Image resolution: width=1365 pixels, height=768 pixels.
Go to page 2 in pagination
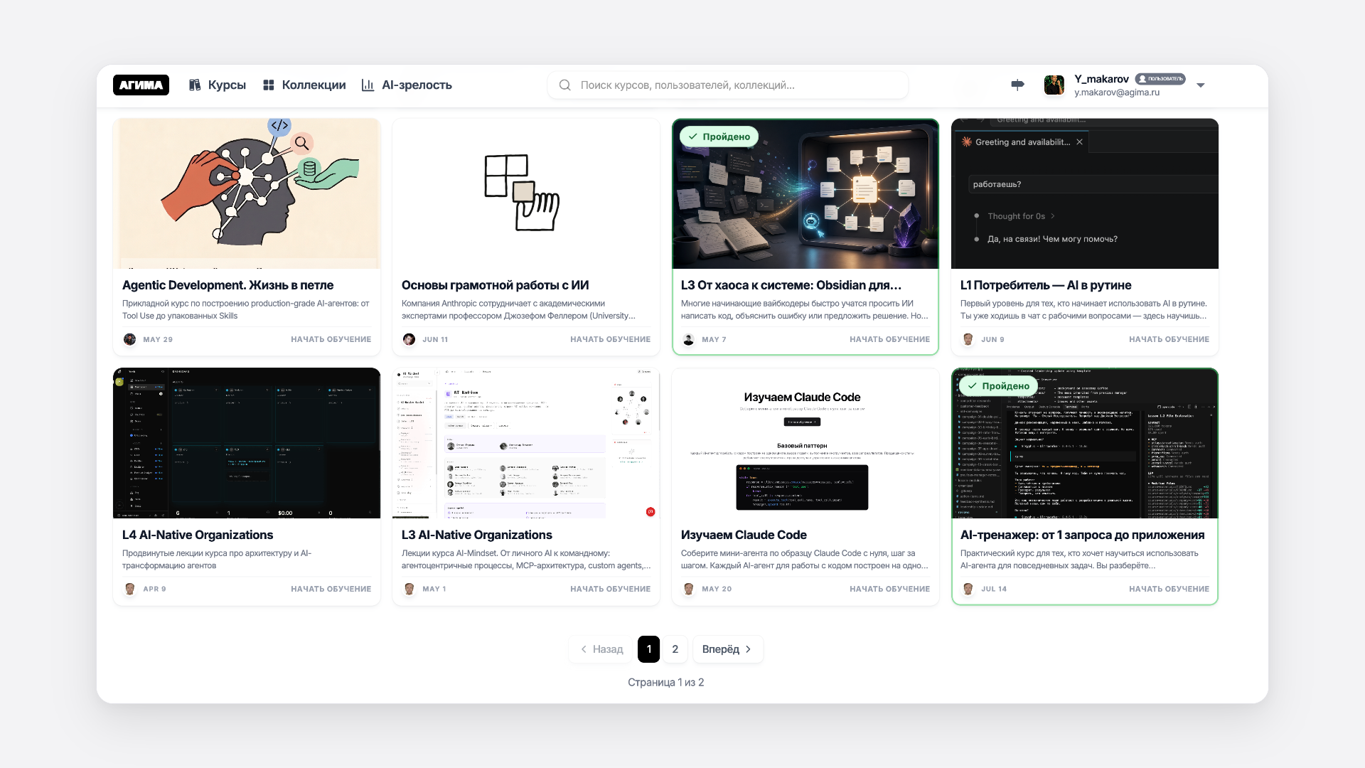point(675,649)
